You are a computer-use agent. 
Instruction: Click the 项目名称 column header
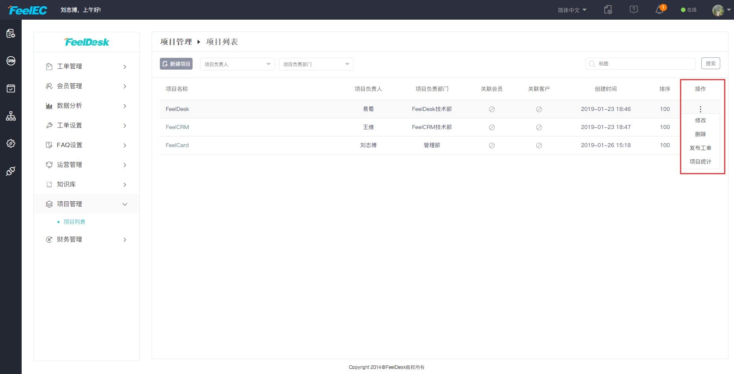point(177,89)
